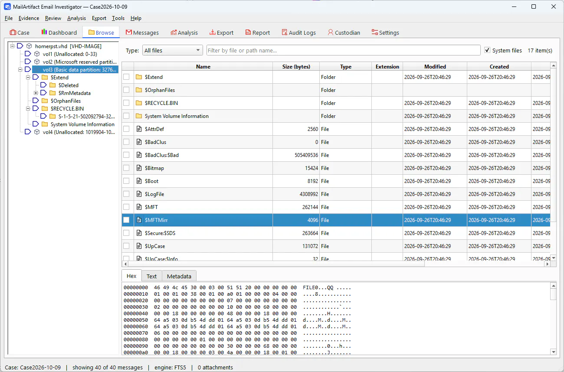This screenshot has height=372, width=564.
Task: Open the Tools menu
Action: (x=118, y=18)
